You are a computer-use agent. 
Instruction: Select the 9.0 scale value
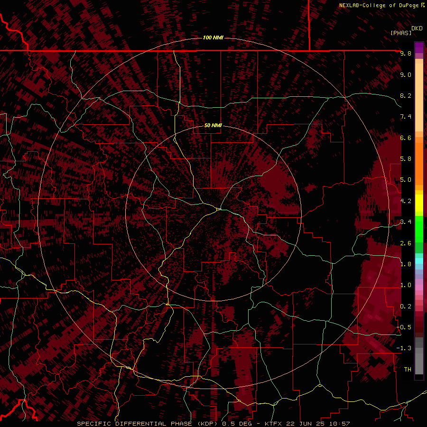tap(406, 74)
